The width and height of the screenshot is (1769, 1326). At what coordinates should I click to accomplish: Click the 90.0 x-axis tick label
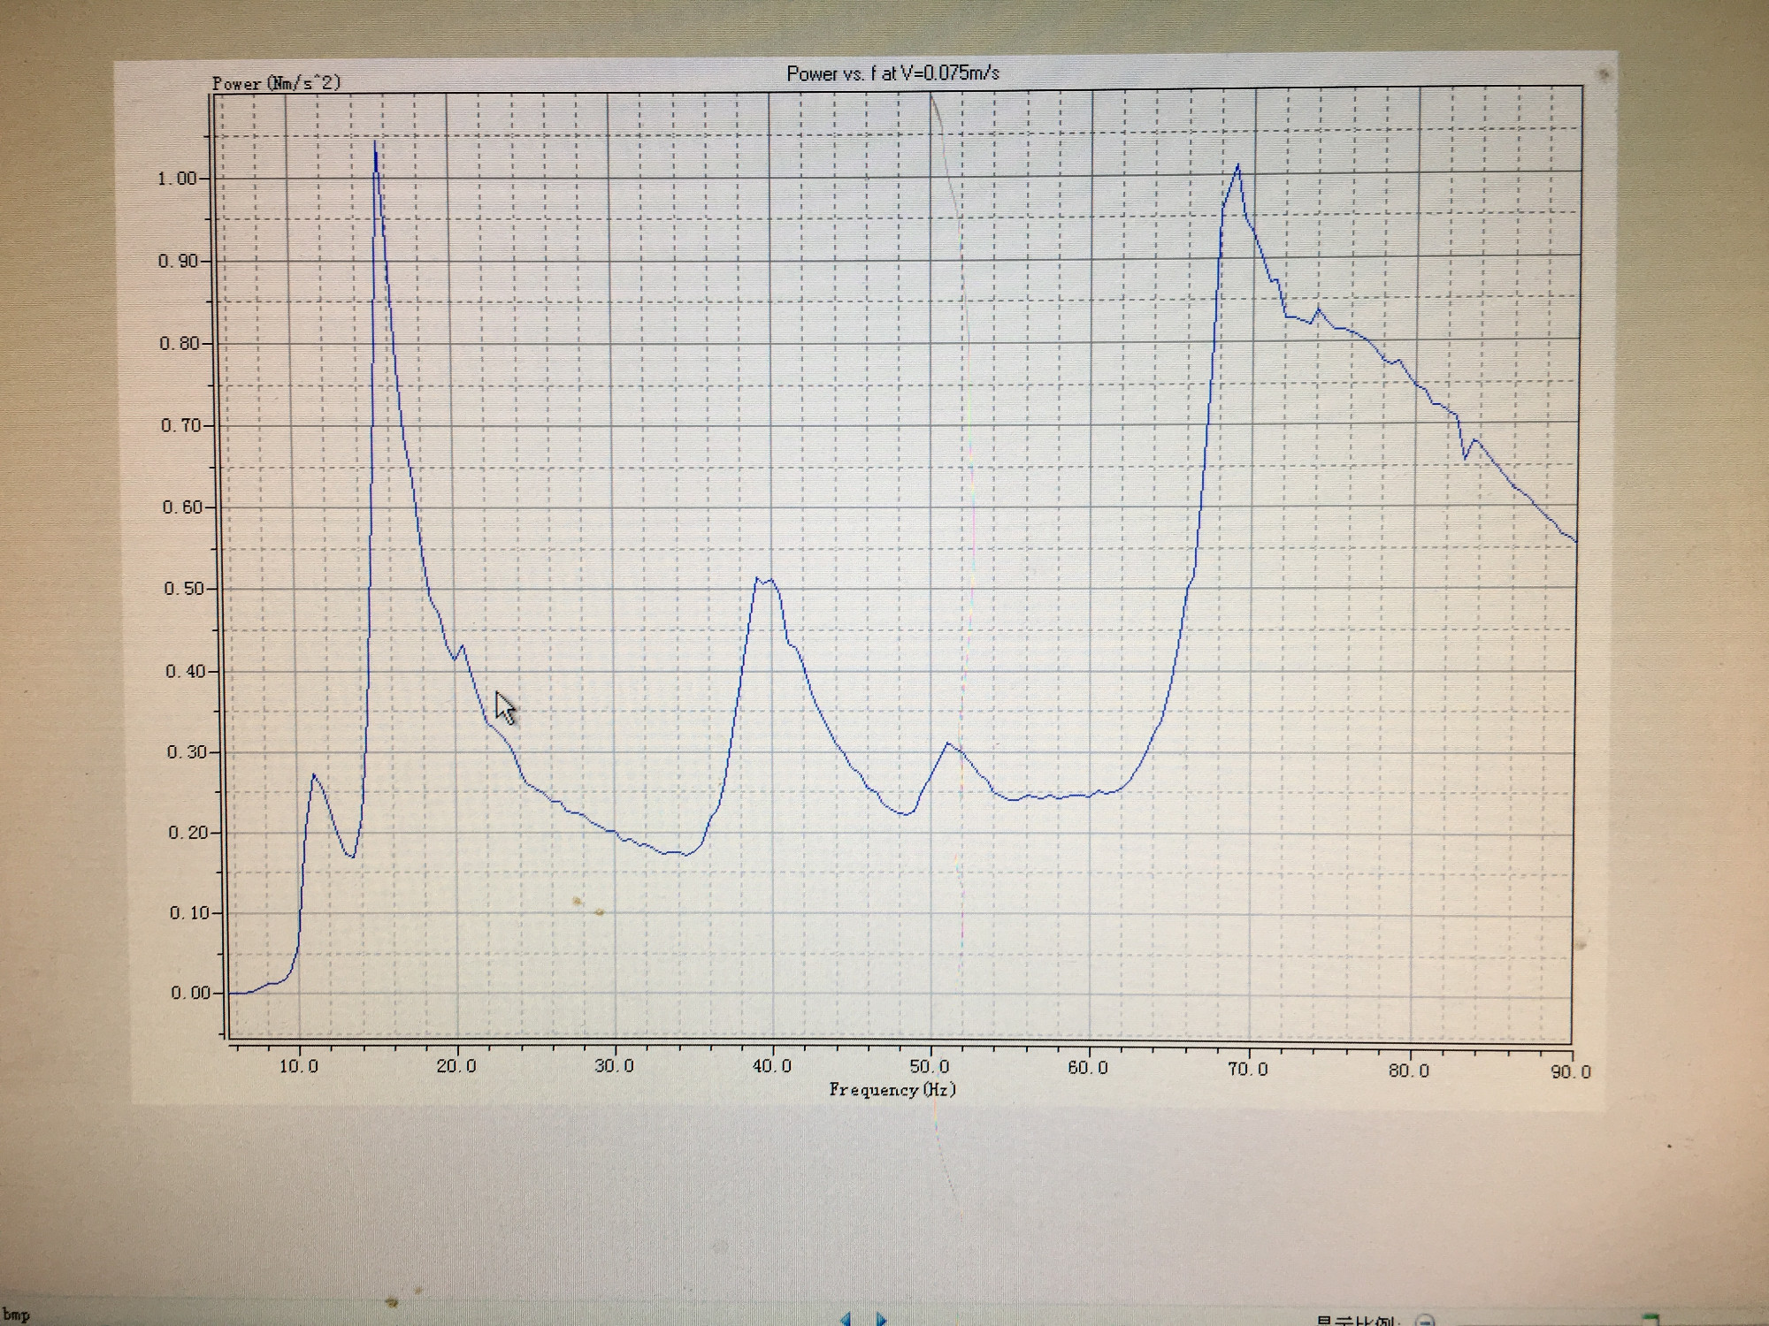1571,1072
